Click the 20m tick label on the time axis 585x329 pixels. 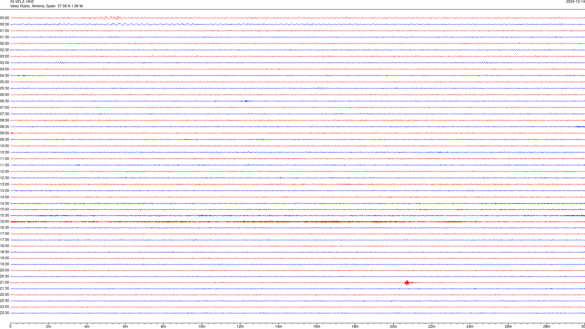pyautogui.click(x=393, y=327)
